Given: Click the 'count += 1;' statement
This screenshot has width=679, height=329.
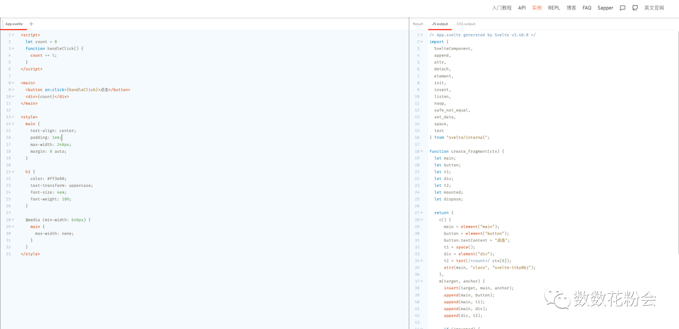Looking at the screenshot, I should point(43,55).
